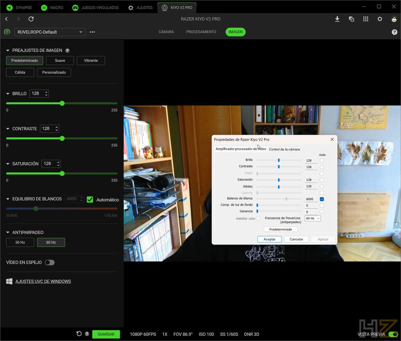
Task: Toggle Auto checkbox for Saturación in dialog
Action: point(322,180)
